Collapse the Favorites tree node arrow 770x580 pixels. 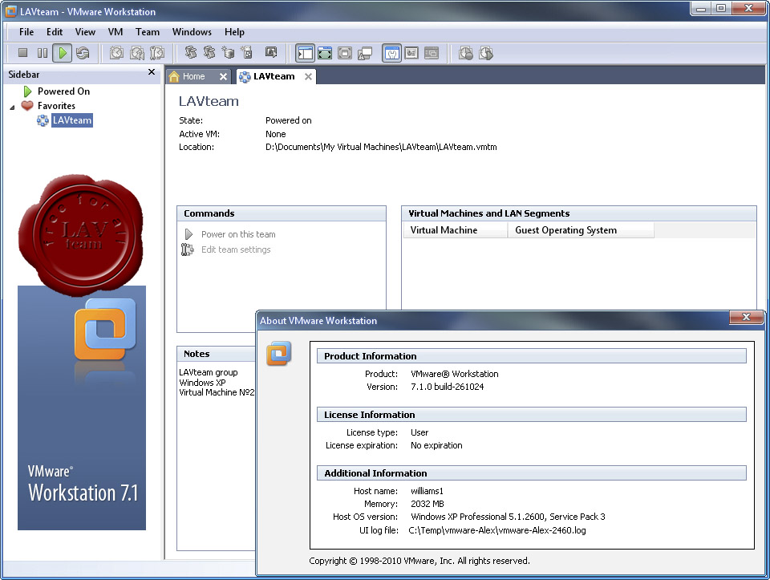click(12, 107)
